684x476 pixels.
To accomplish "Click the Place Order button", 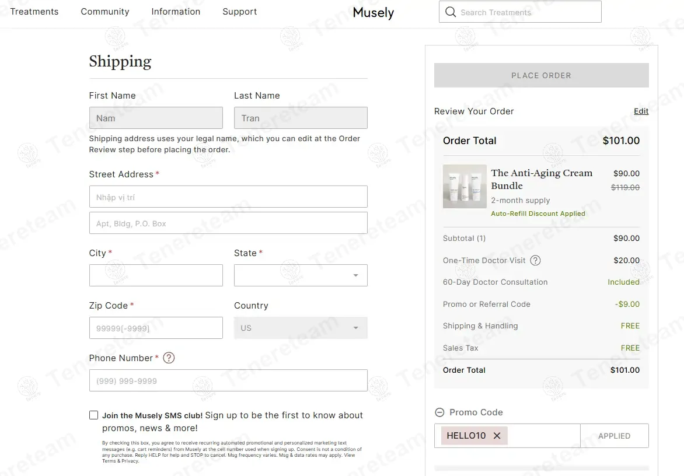I will (x=541, y=75).
